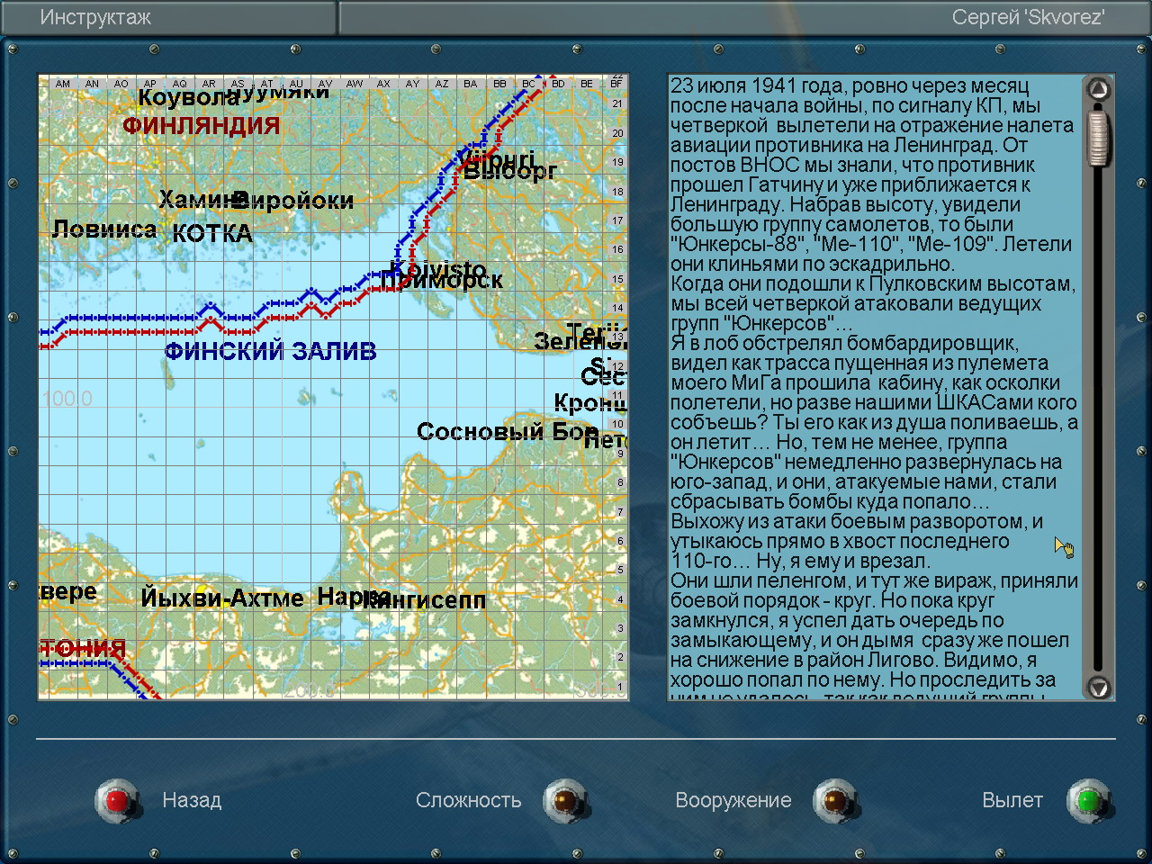Click the Сосновый Бор map label
The height and width of the screenshot is (864, 1152).
coord(508,432)
